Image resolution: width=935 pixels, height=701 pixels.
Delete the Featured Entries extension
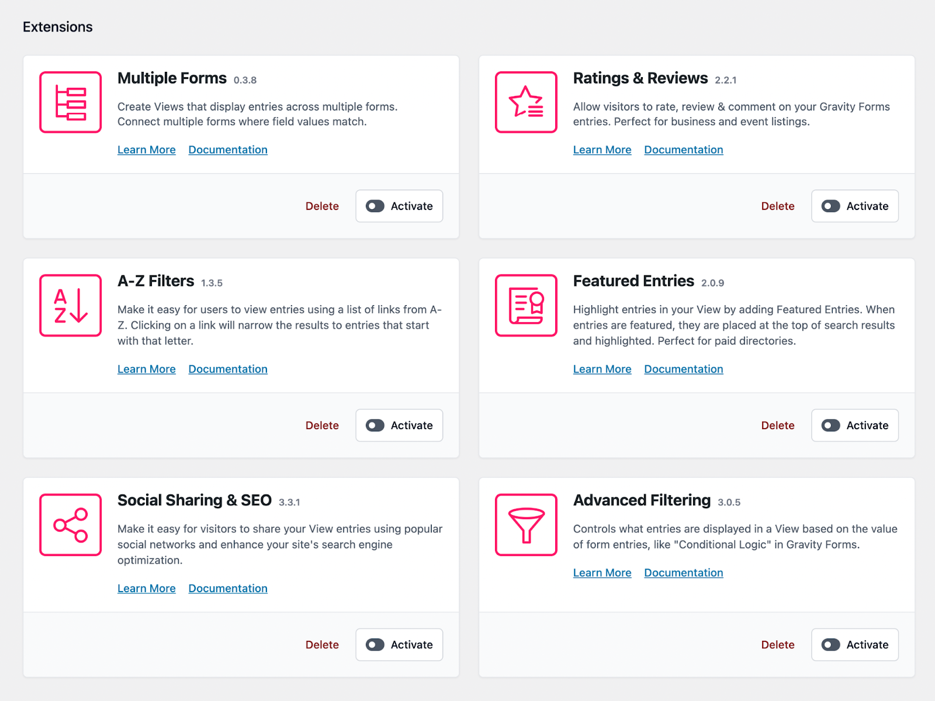coord(778,425)
